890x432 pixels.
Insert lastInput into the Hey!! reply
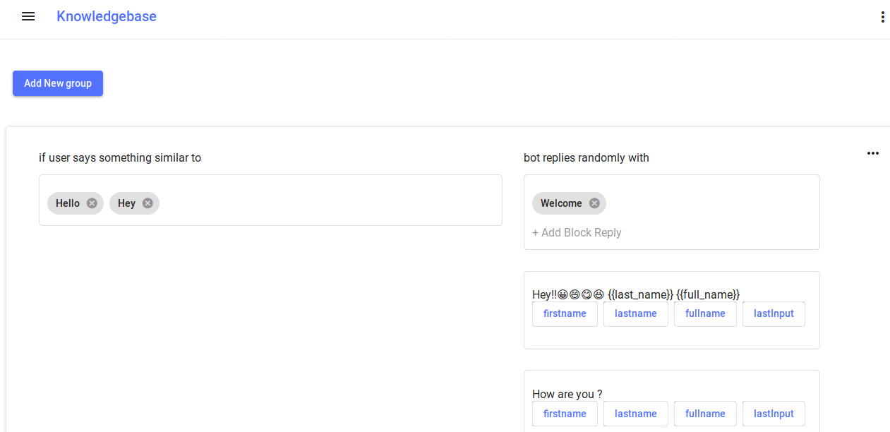click(x=774, y=313)
